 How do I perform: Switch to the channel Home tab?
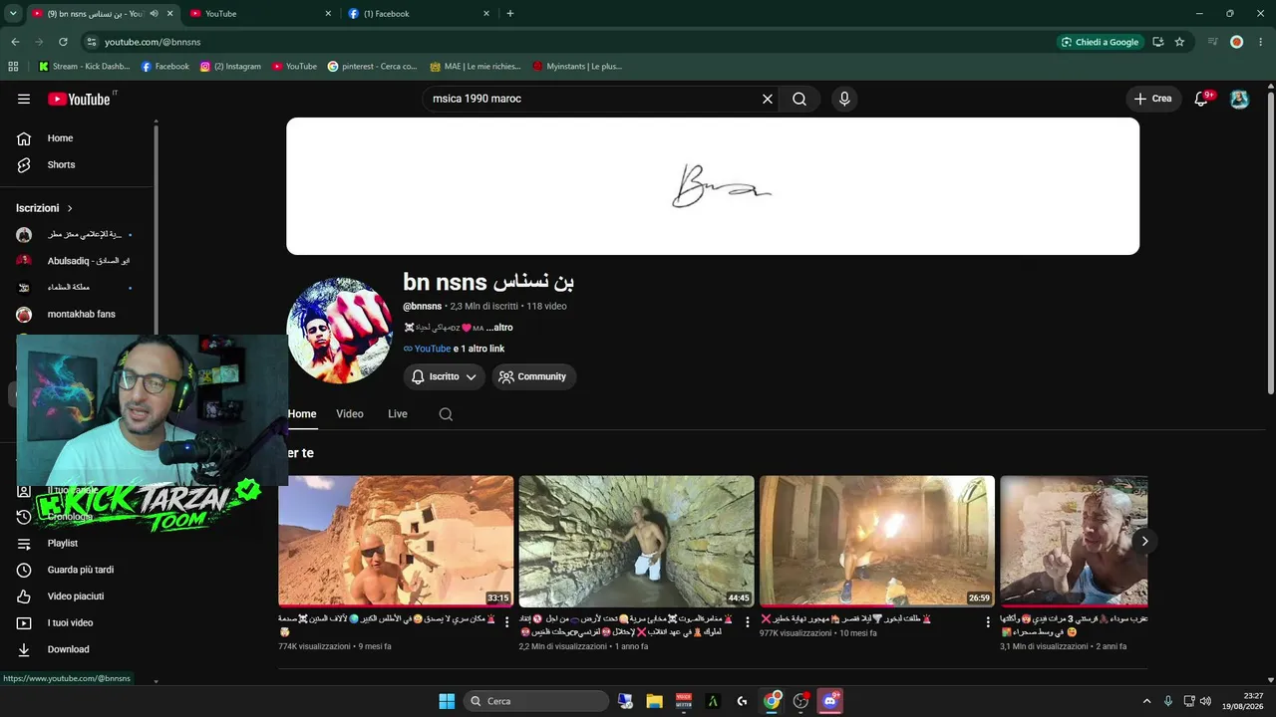point(302,414)
